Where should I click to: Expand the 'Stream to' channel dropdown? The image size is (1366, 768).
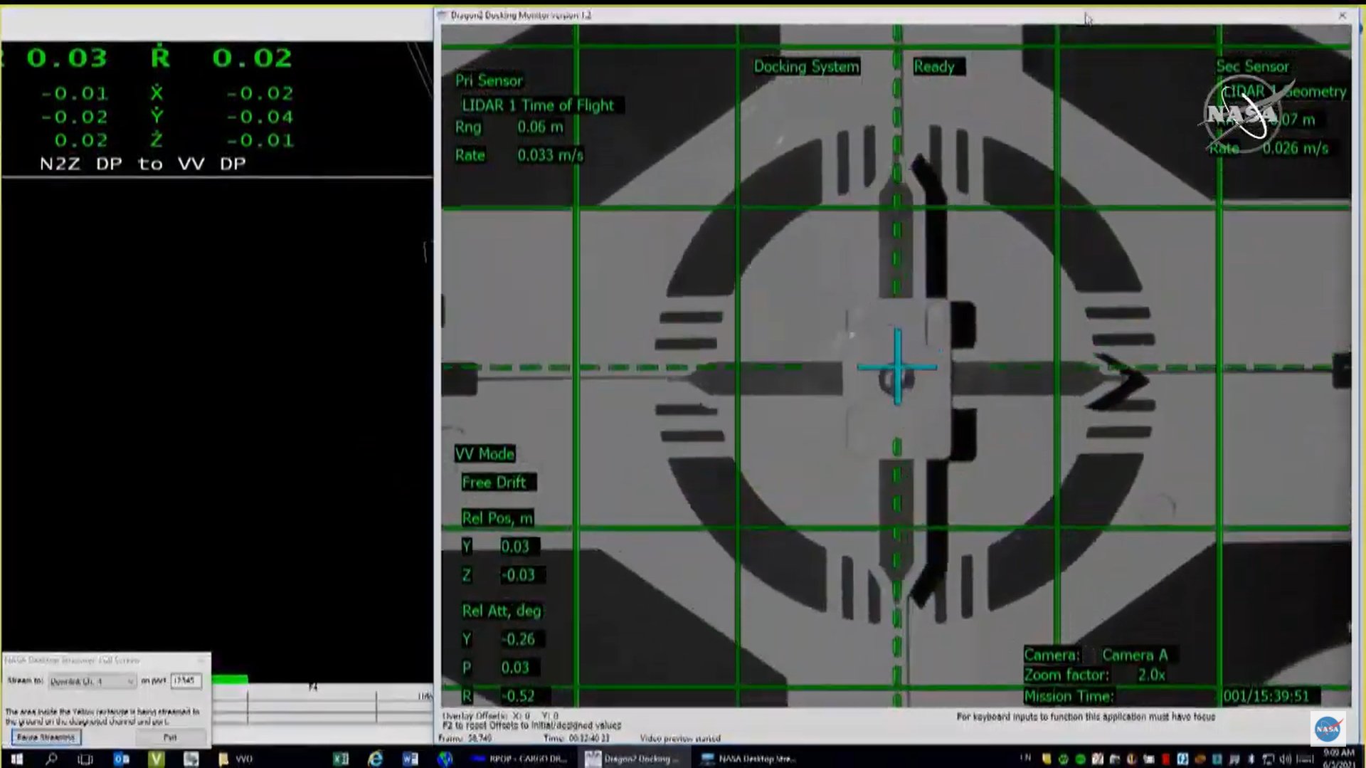[x=91, y=681]
